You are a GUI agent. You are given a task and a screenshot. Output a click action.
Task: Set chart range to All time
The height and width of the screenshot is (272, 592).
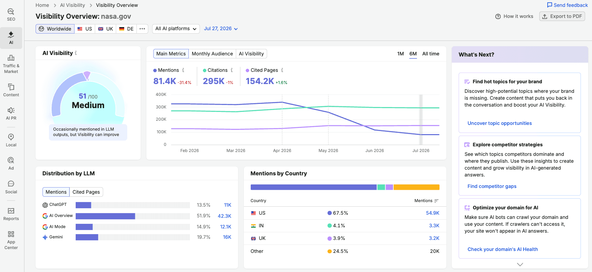[x=431, y=54]
